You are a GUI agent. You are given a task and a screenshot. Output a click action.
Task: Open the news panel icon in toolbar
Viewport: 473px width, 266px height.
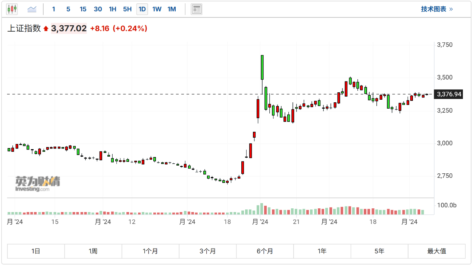[x=197, y=9]
